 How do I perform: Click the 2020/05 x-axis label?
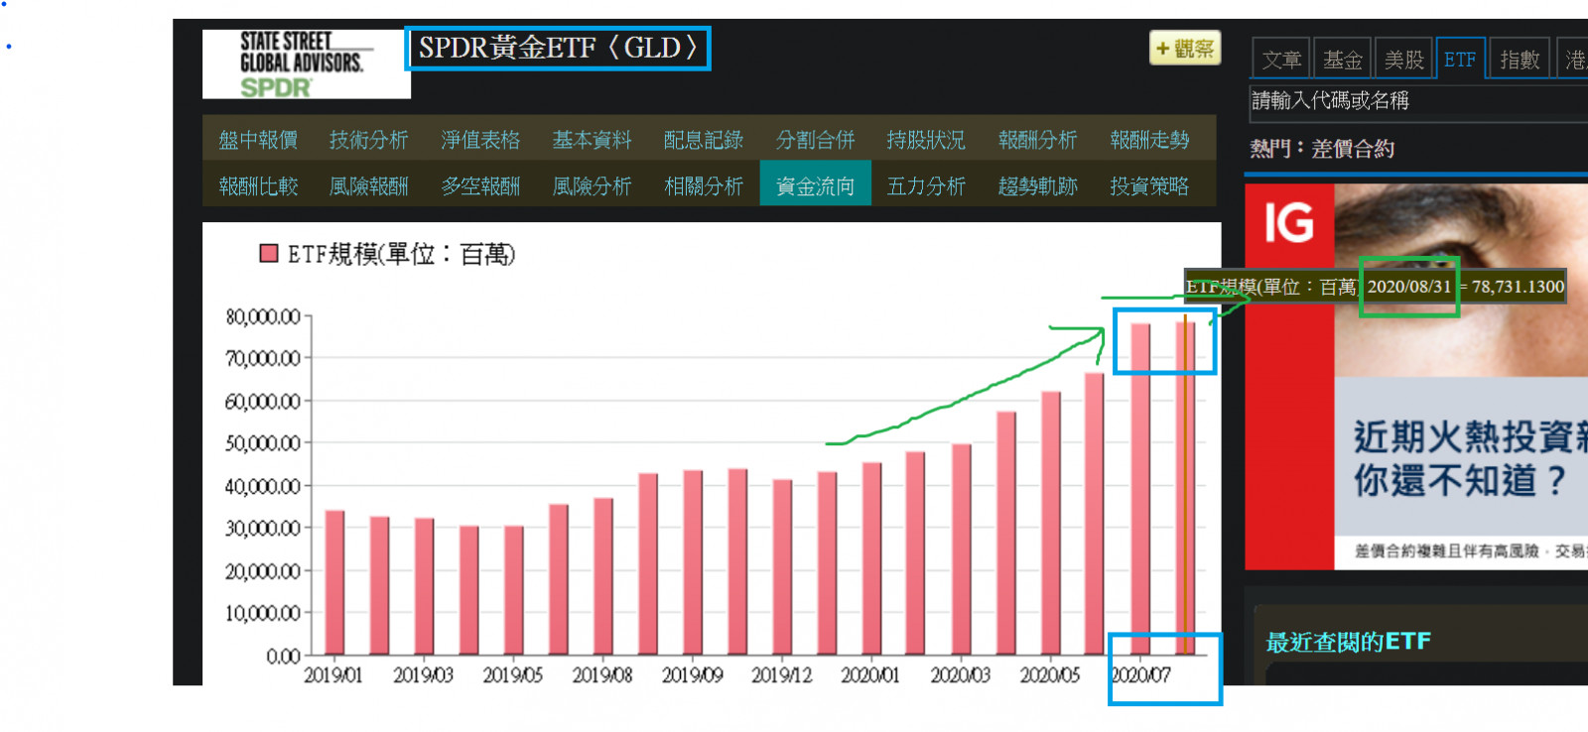[1050, 675]
